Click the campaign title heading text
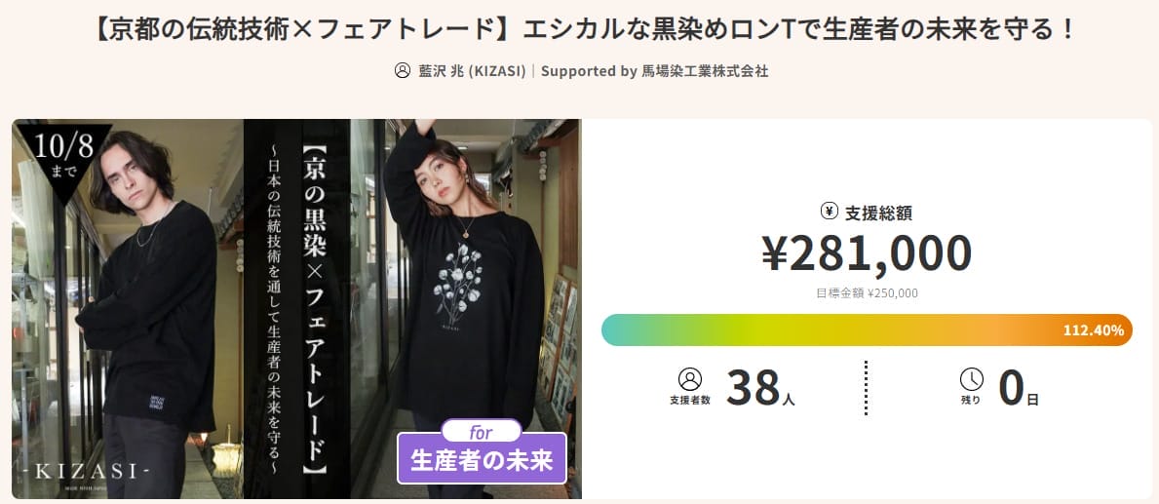The image size is (1159, 504). coord(579,29)
